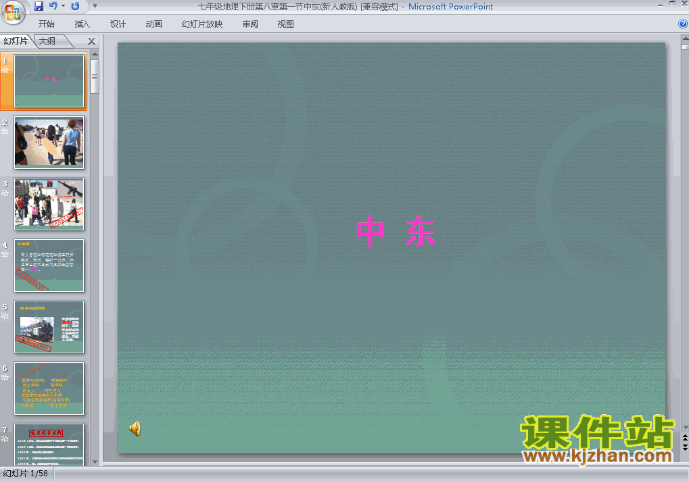
Task: Open the 插入 ribbon tab
Action: click(82, 24)
